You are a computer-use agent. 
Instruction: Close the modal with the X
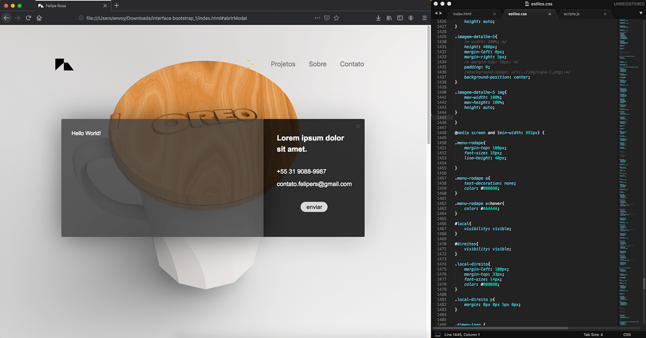358,126
